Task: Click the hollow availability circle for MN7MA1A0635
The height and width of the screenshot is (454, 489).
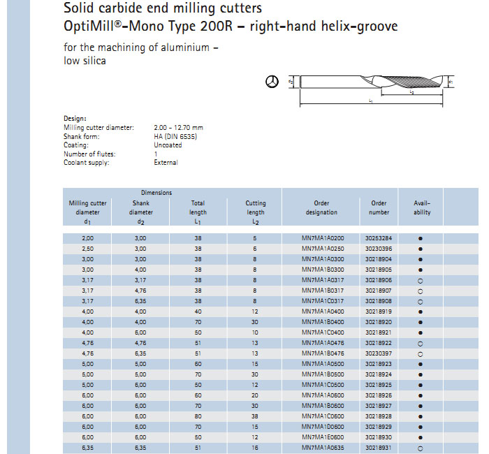Action: tap(421, 448)
